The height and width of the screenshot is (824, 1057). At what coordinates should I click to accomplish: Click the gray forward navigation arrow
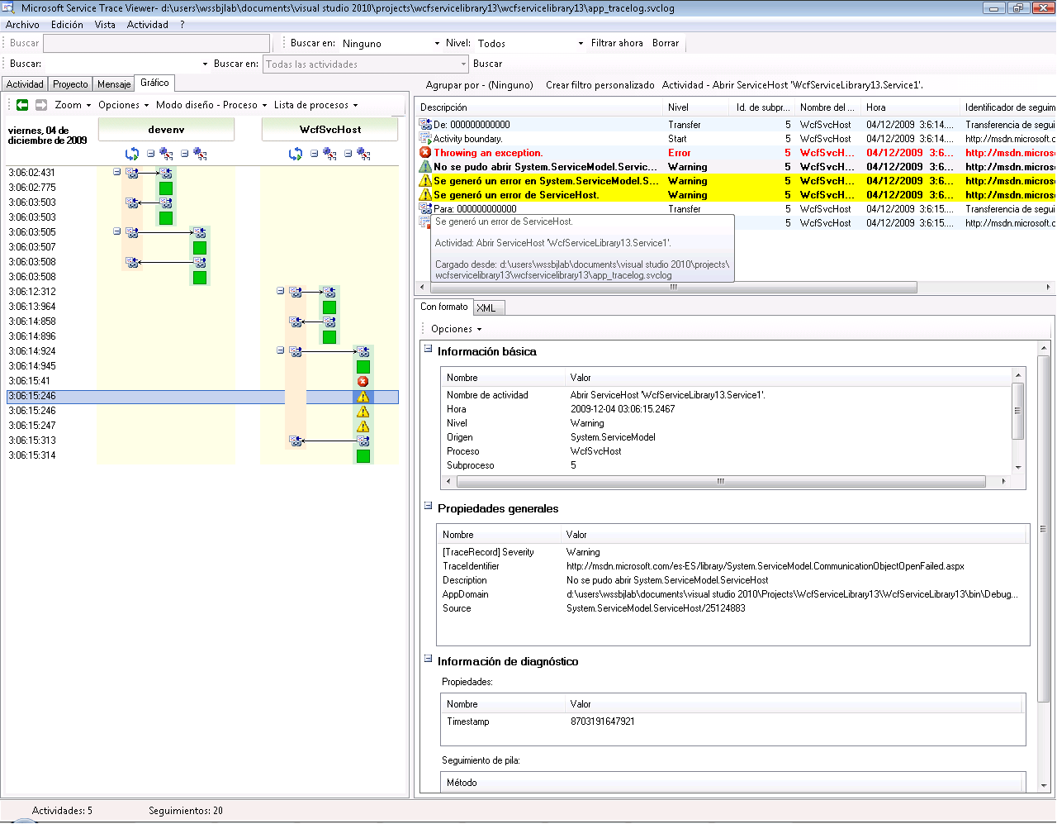pos(41,105)
